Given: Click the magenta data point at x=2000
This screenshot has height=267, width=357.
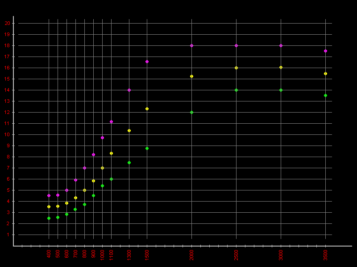Looking at the screenshot, I should click(191, 45).
